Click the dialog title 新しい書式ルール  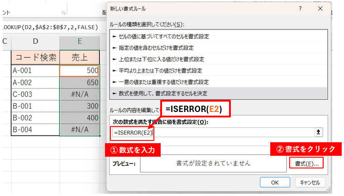click(128, 9)
